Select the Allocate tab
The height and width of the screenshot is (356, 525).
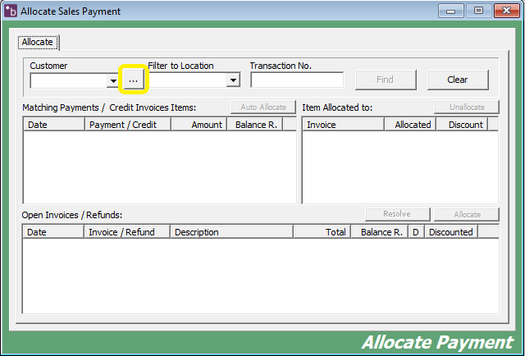click(37, 42)
